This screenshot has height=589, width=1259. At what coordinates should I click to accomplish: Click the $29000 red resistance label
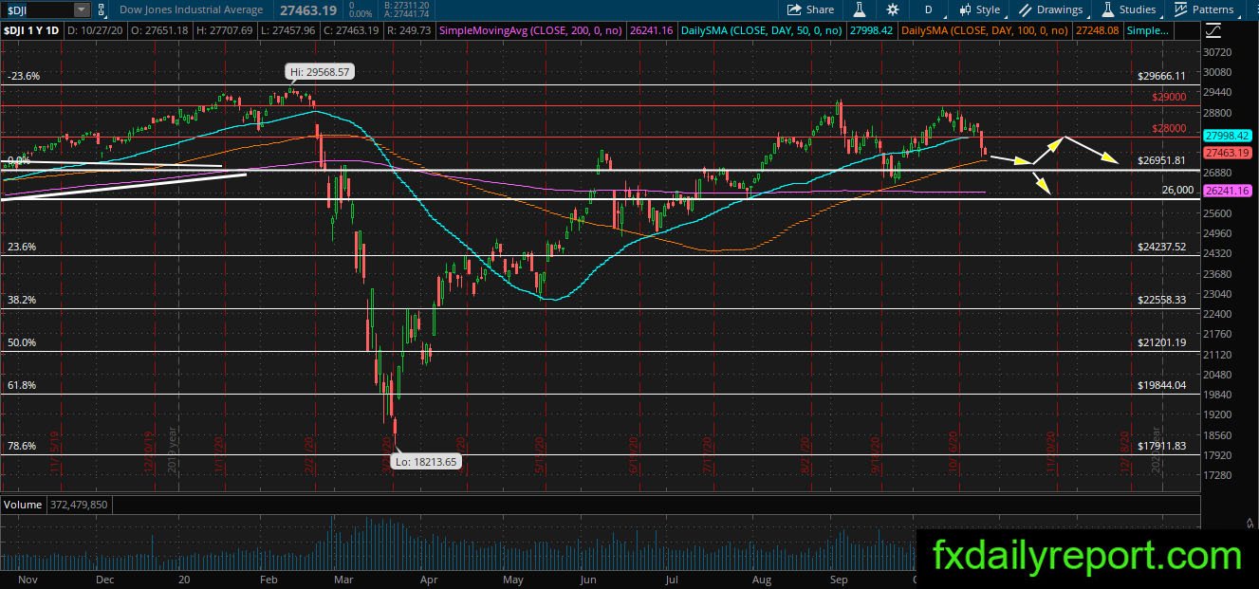pyautogui.click(x=1169, y=97)
